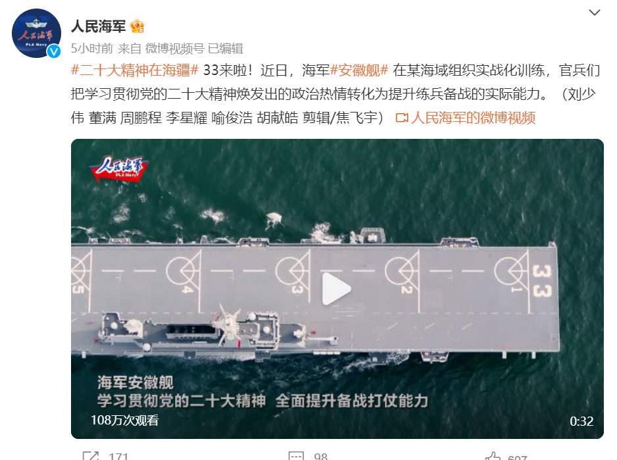Open the comments icon
The height and width of the screenshot is (460, 617).
point(296,456)
